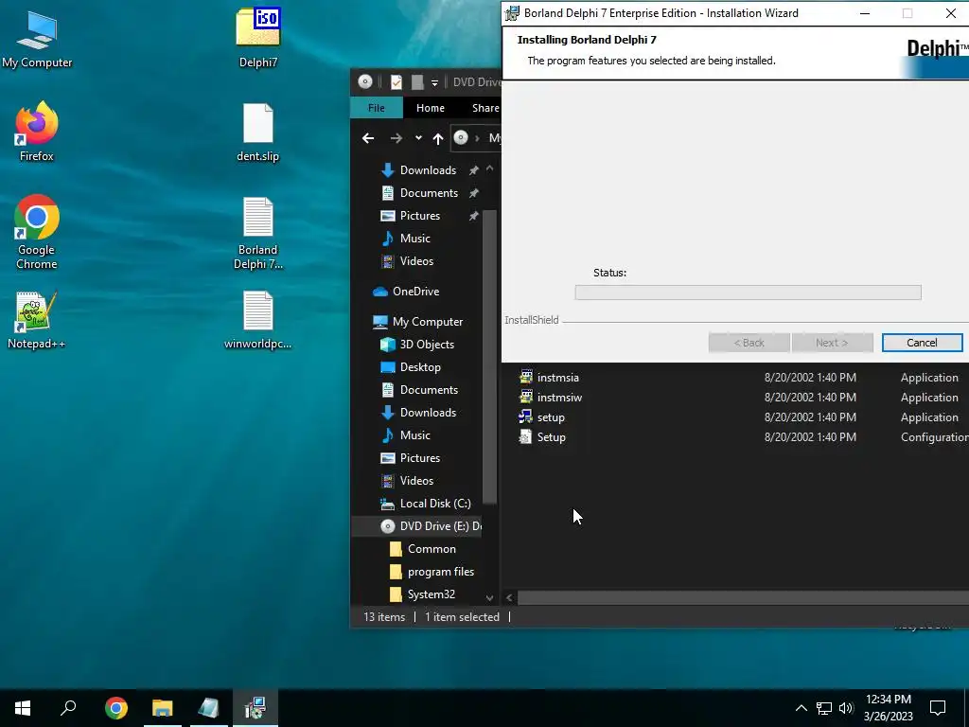Screen dimensions: 969x727
Task: Click the third taskbar app icon
Action: pyautogui.click(x=209, y=708)
